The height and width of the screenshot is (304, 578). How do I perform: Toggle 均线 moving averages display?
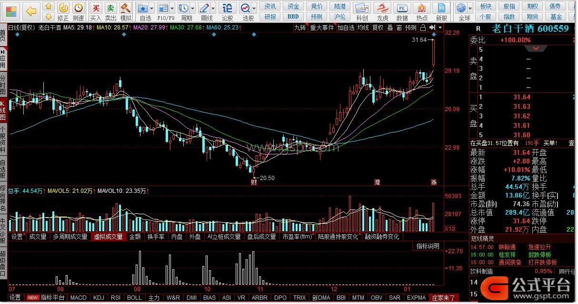pyautogui.click(x=363, y=28)
